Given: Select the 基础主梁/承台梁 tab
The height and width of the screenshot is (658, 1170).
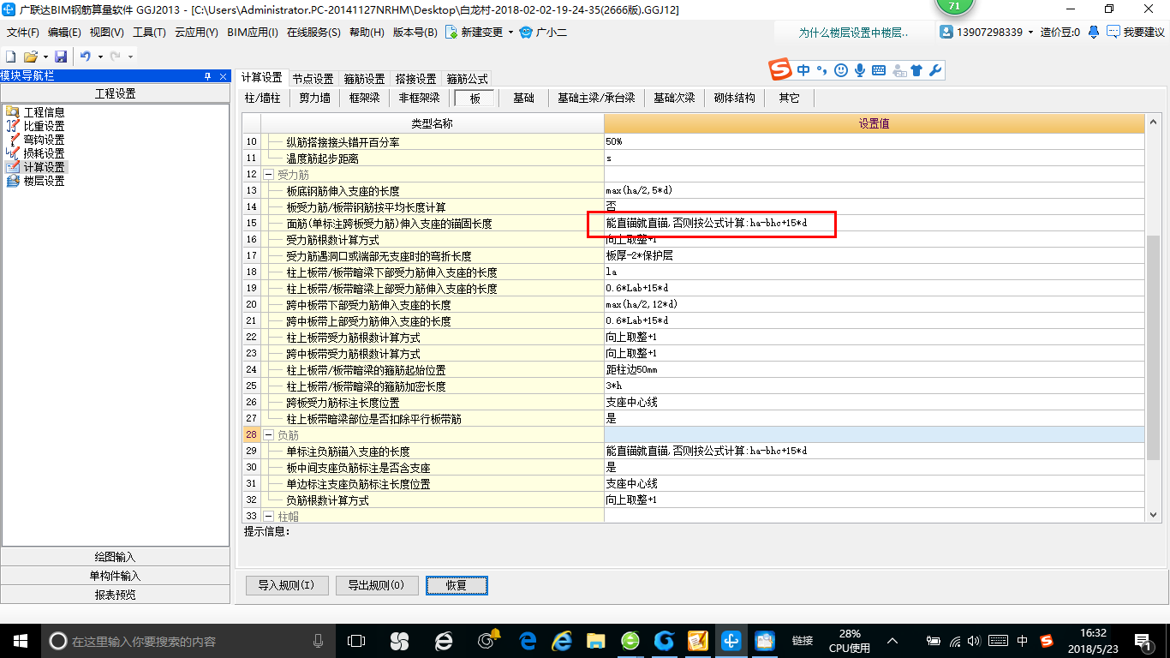Looking at the screenshot, I should coord(596,99).
